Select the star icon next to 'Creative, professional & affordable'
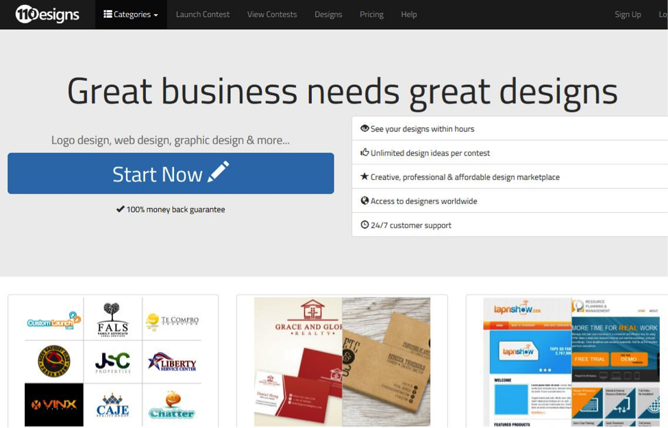This screenshot has width=668, height=428. click(x=364, y=177)
